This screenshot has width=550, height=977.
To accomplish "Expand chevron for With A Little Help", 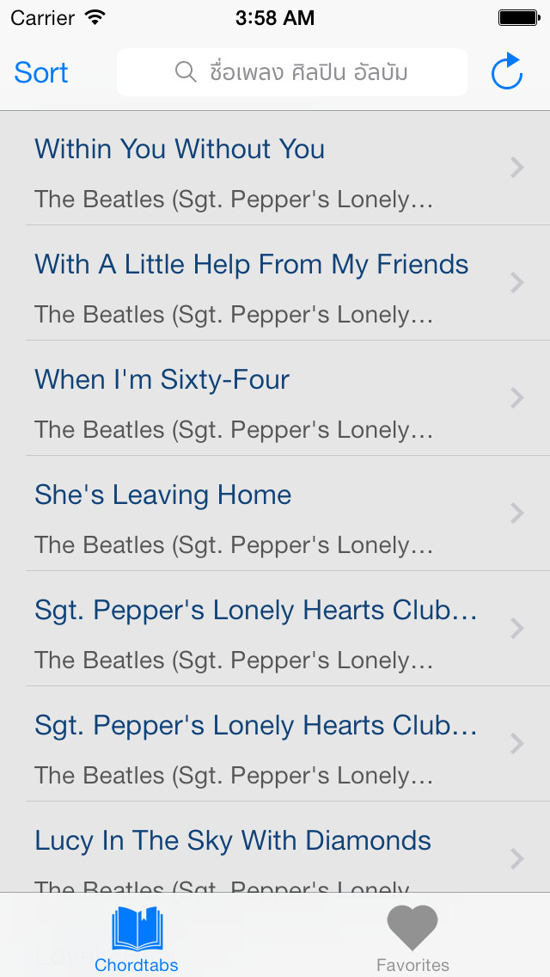I will tap(516, 283).
